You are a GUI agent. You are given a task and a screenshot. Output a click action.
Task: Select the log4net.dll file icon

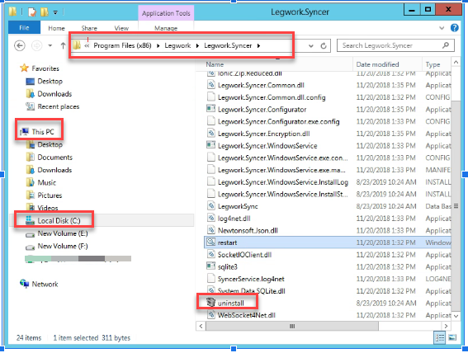210,218
